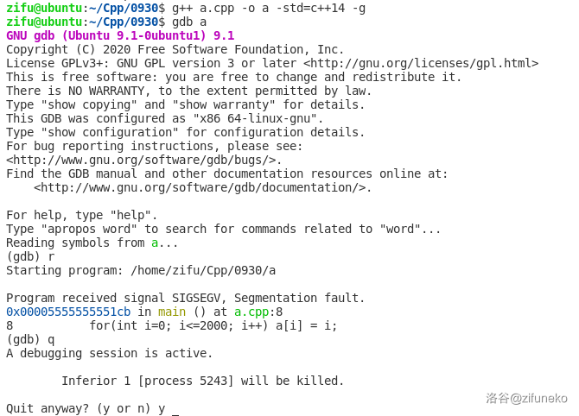The height and width of the screenshot is (416, 579).
Task: Click the green a.cpp:8 file reference
Action: (258, 312)
